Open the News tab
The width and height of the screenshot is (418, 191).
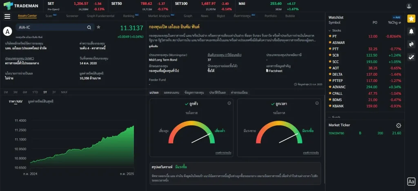tap(205, 16)
